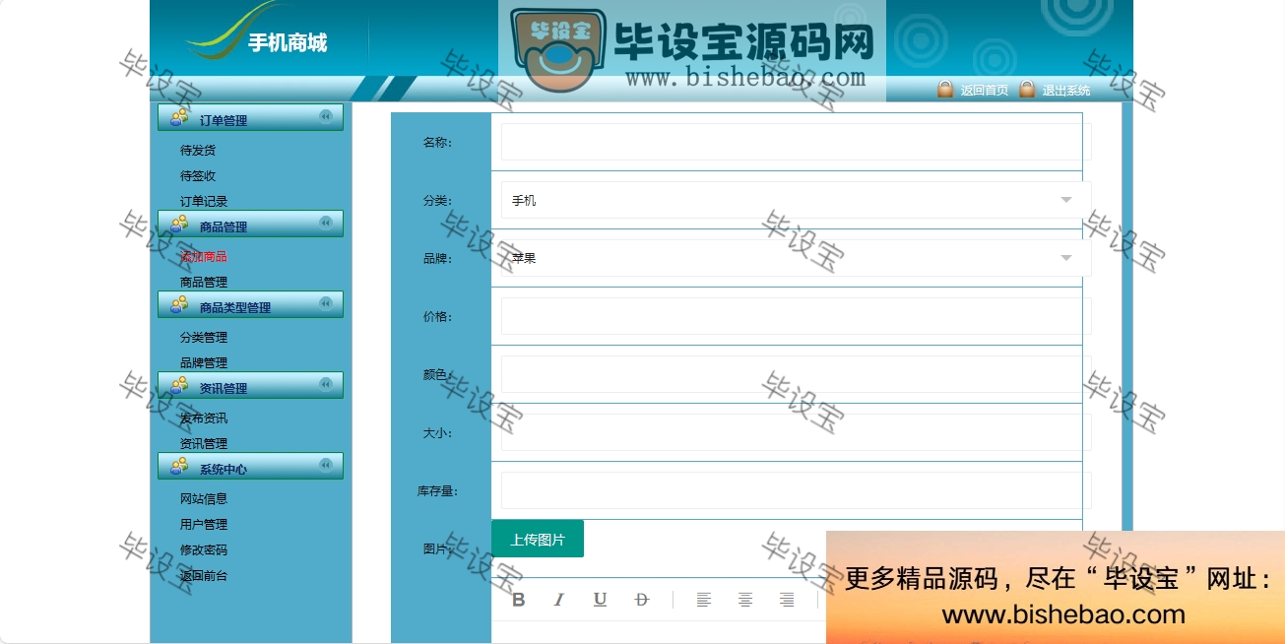Open 返回前台 in the sidebar

pyautogui.click(x=204, y=576)
